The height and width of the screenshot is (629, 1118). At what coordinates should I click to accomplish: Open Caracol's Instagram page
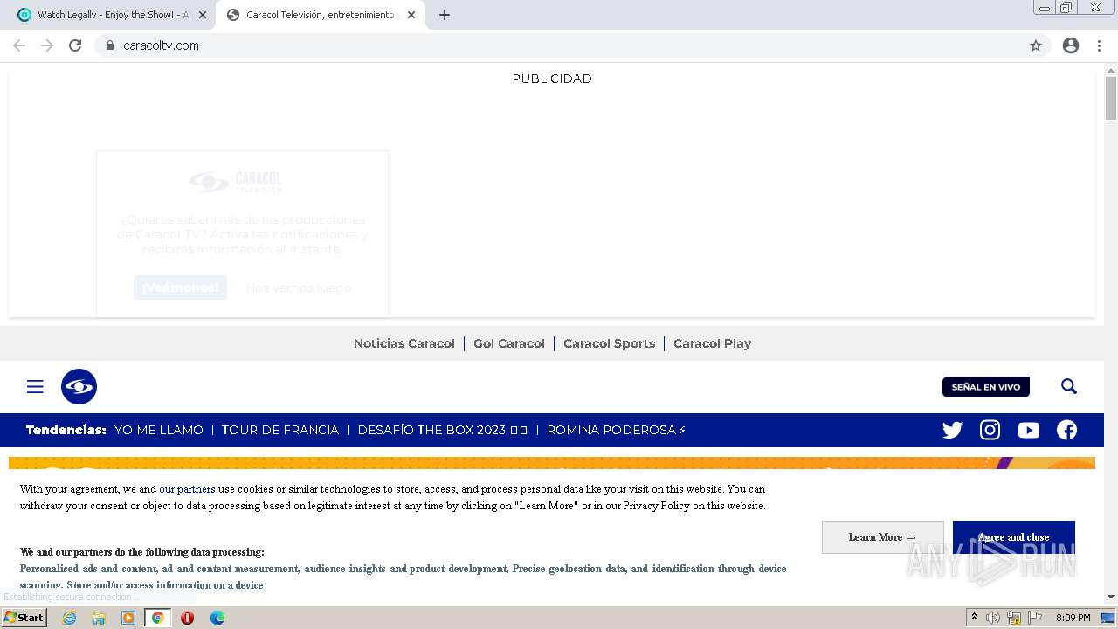pyautogui.click(x=990, y=430)
